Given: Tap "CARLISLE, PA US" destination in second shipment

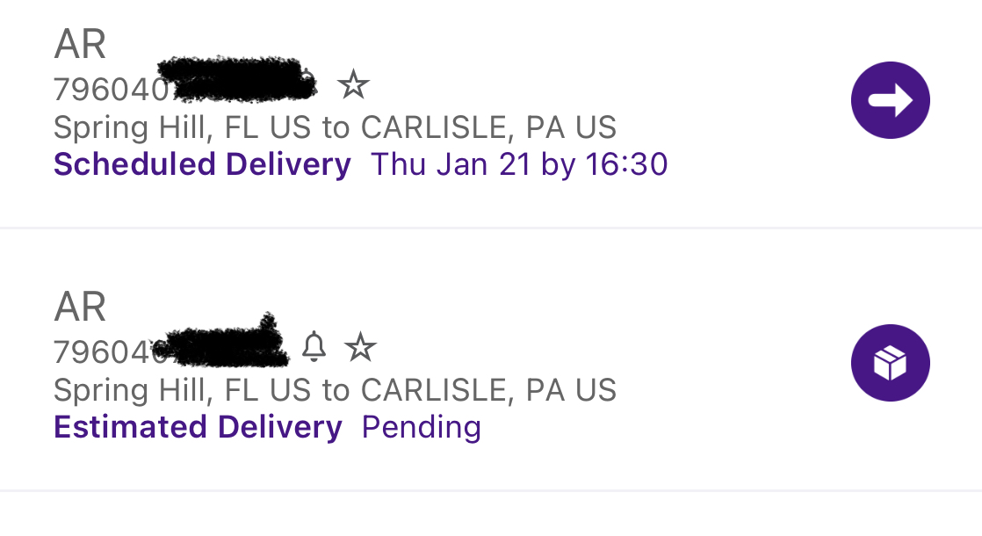Looking at the screenshot, I should (x=488, y=389).
